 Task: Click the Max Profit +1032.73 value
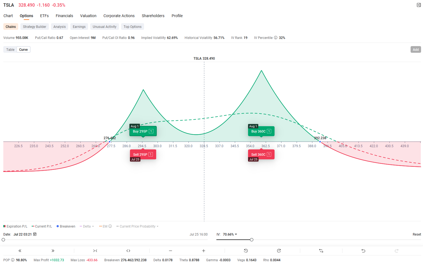(57, 260)
